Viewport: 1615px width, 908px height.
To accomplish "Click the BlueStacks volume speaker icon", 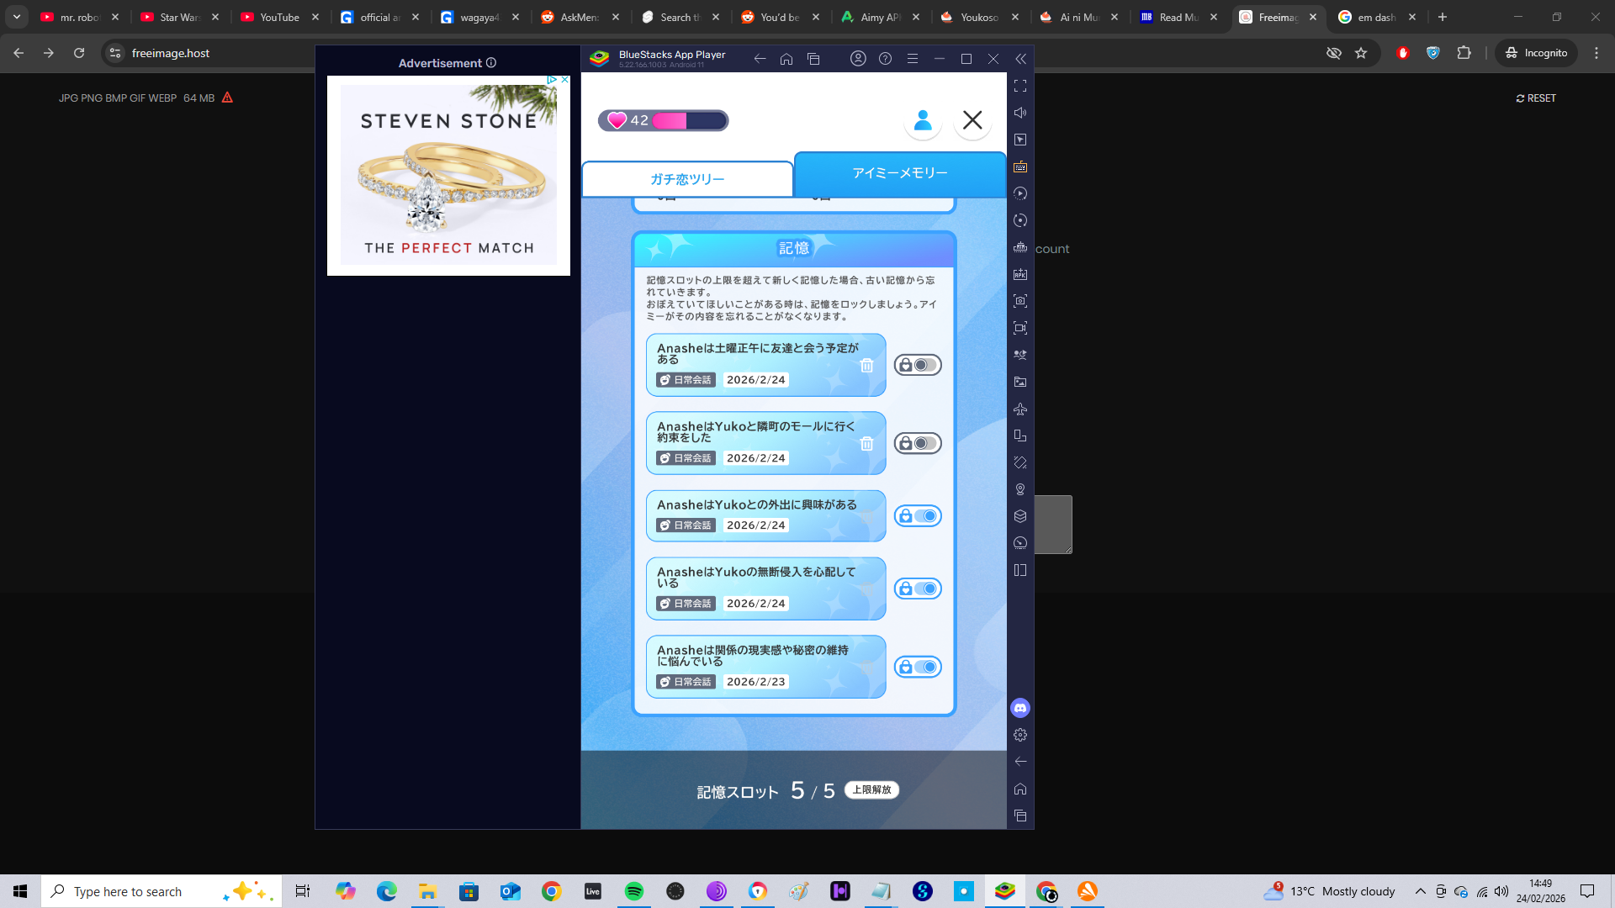I will (1020, 113).
